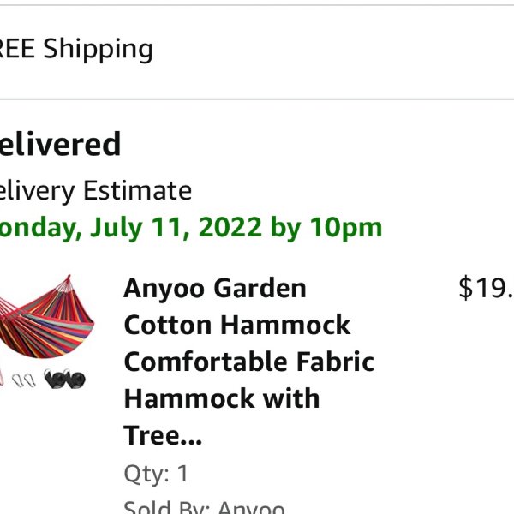Click the "Garden" word in product title
The height and width of the screenshot is (514, 514).
[260, 289]
